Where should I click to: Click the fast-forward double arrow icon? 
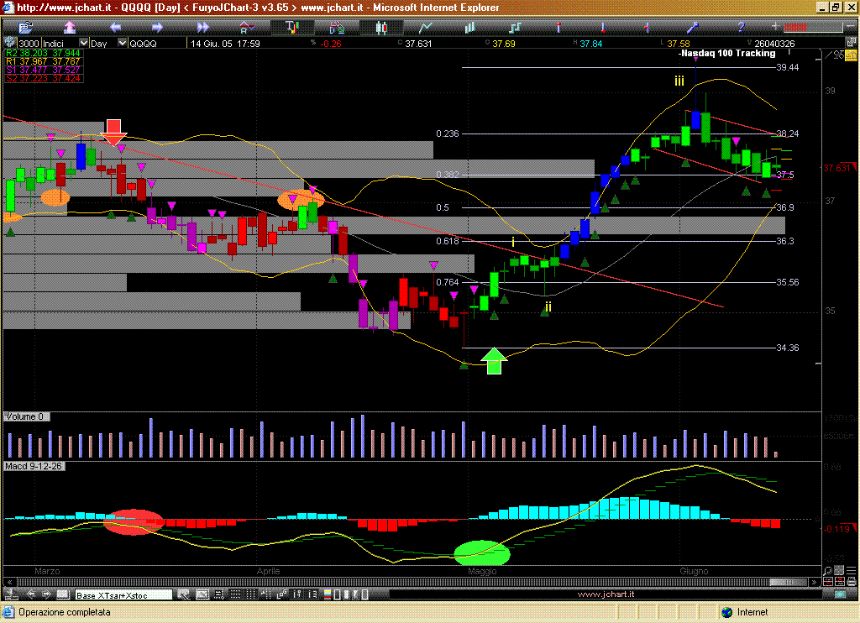click(x=202, y=27)
